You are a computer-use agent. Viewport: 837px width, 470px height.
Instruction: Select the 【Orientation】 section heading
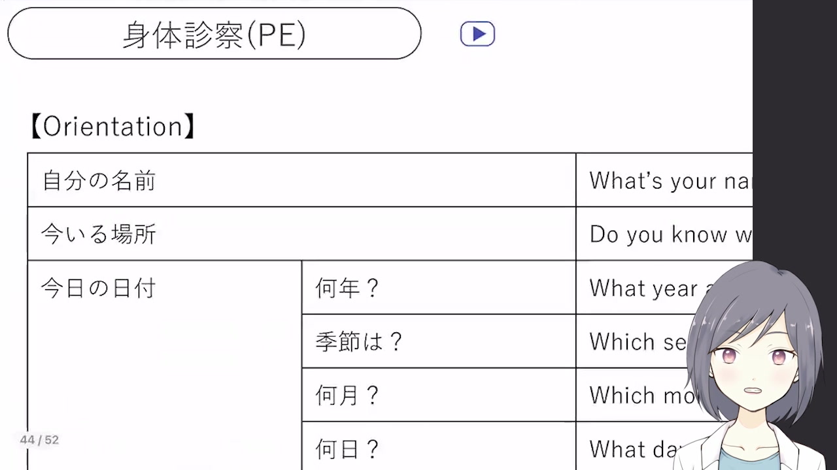[x=112, y=127]
